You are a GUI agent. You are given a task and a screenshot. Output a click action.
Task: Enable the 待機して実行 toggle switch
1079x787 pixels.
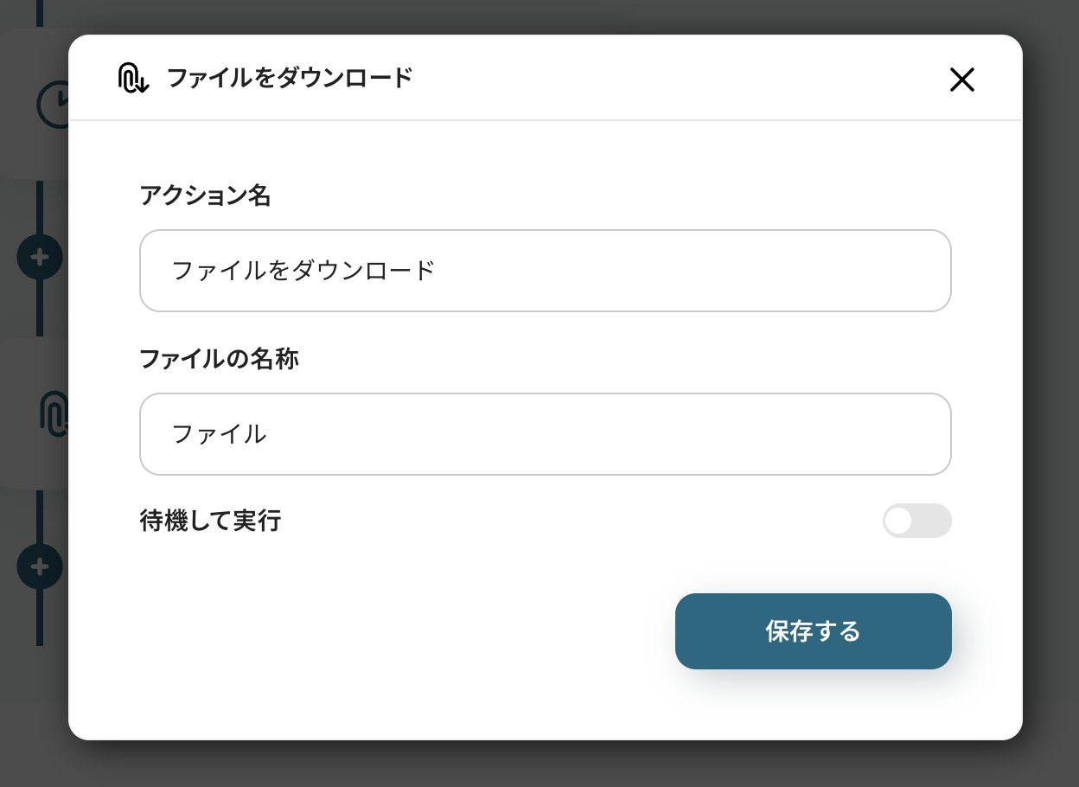pos(916,521)
